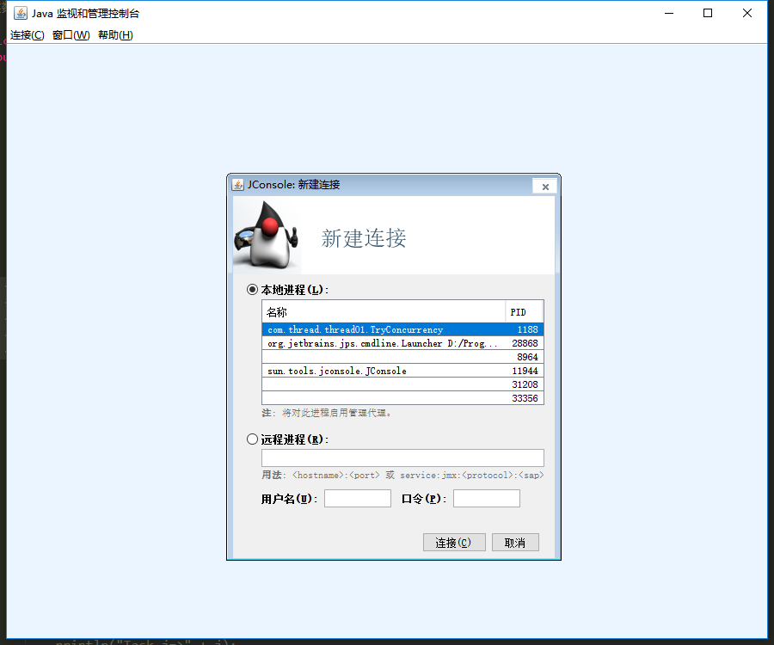Click the PID 11944 cell
The height and width of the screenshot is (645, 774).
[525, 372]
